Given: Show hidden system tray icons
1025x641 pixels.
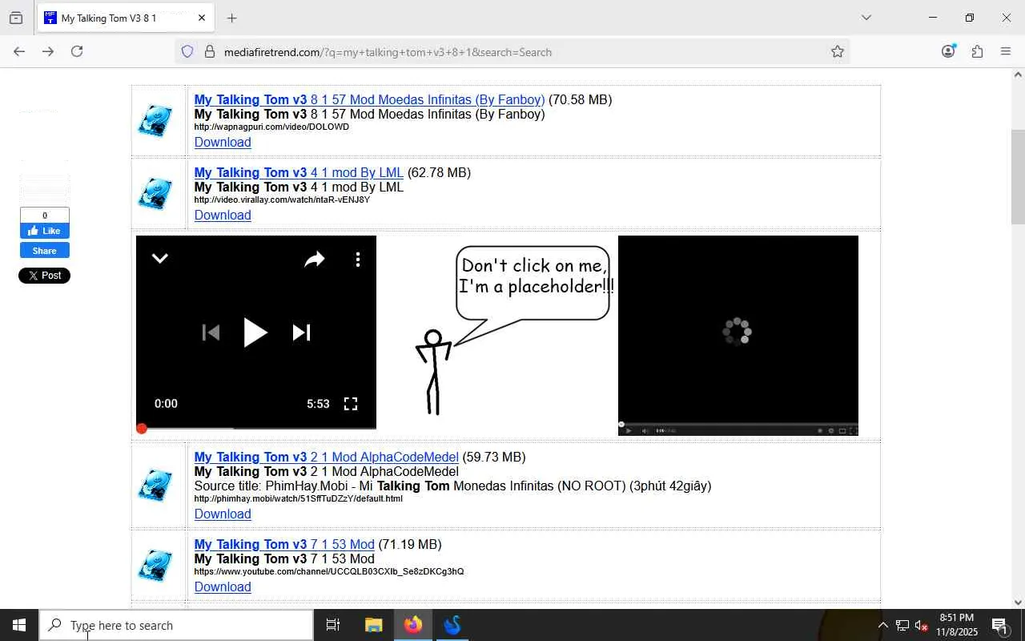Looking at the screenshot, I should point(882,625).
